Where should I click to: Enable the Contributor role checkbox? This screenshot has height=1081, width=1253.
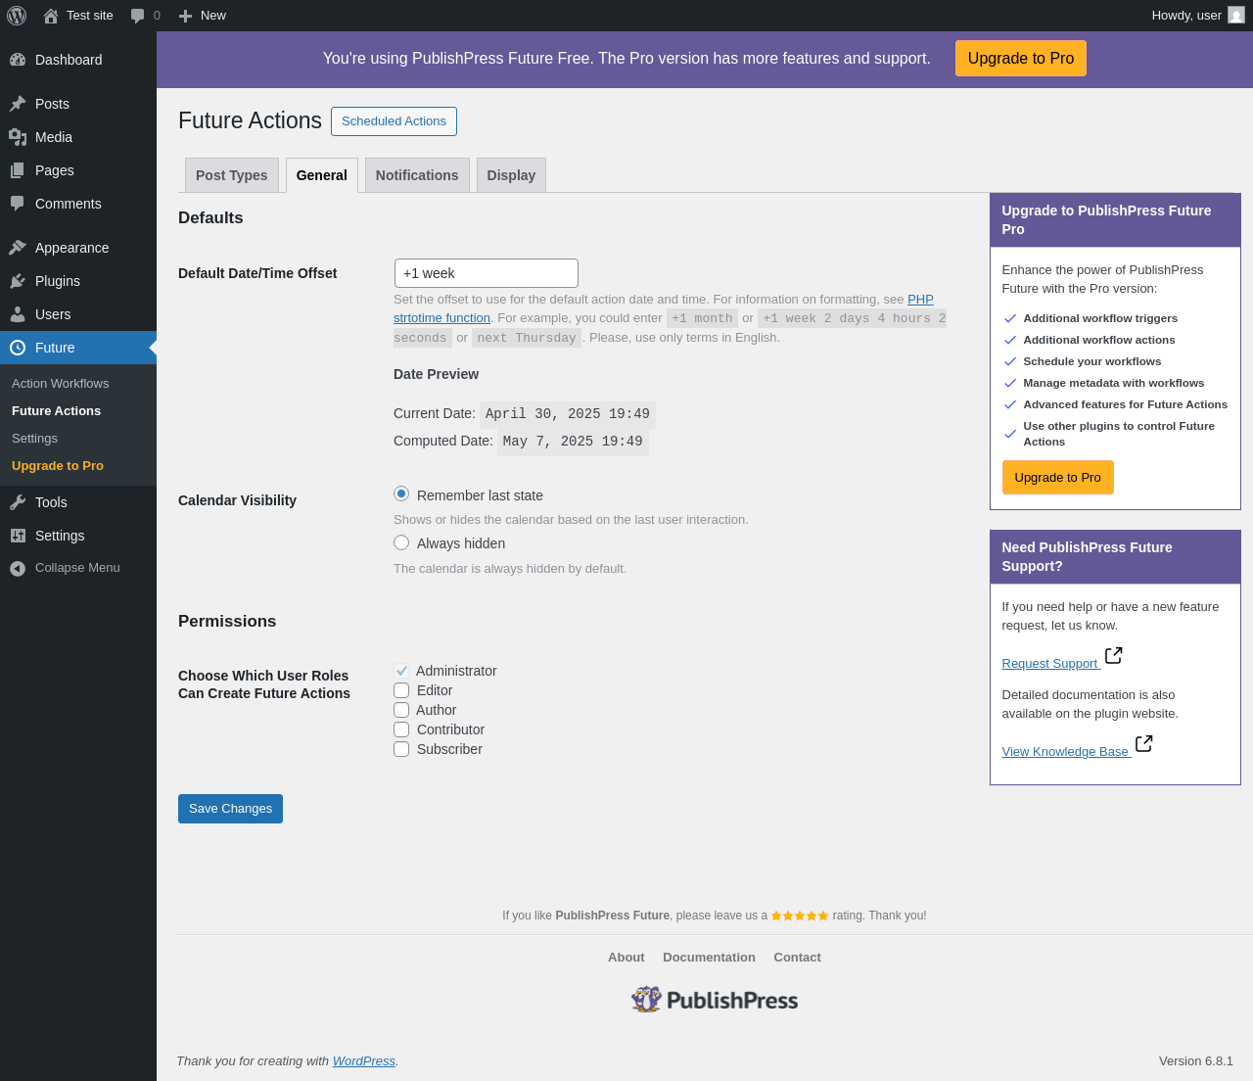[401, 729]
